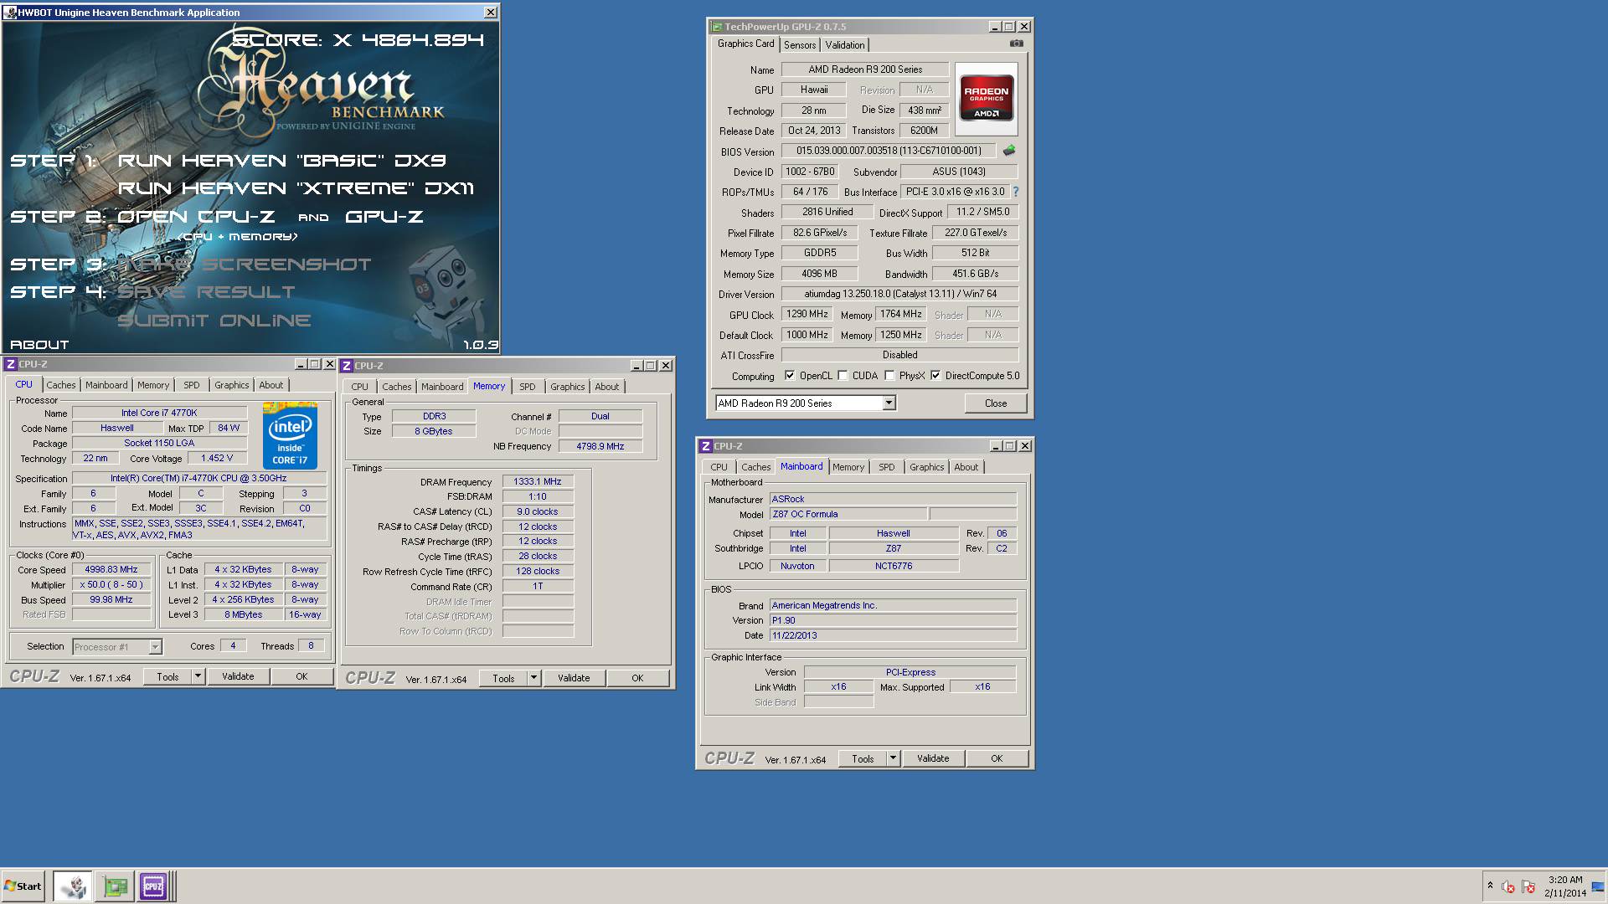The image size is (1608, 904).
Task: Click Tools button in CPU-Z CPU window
Action: point(167,676)
